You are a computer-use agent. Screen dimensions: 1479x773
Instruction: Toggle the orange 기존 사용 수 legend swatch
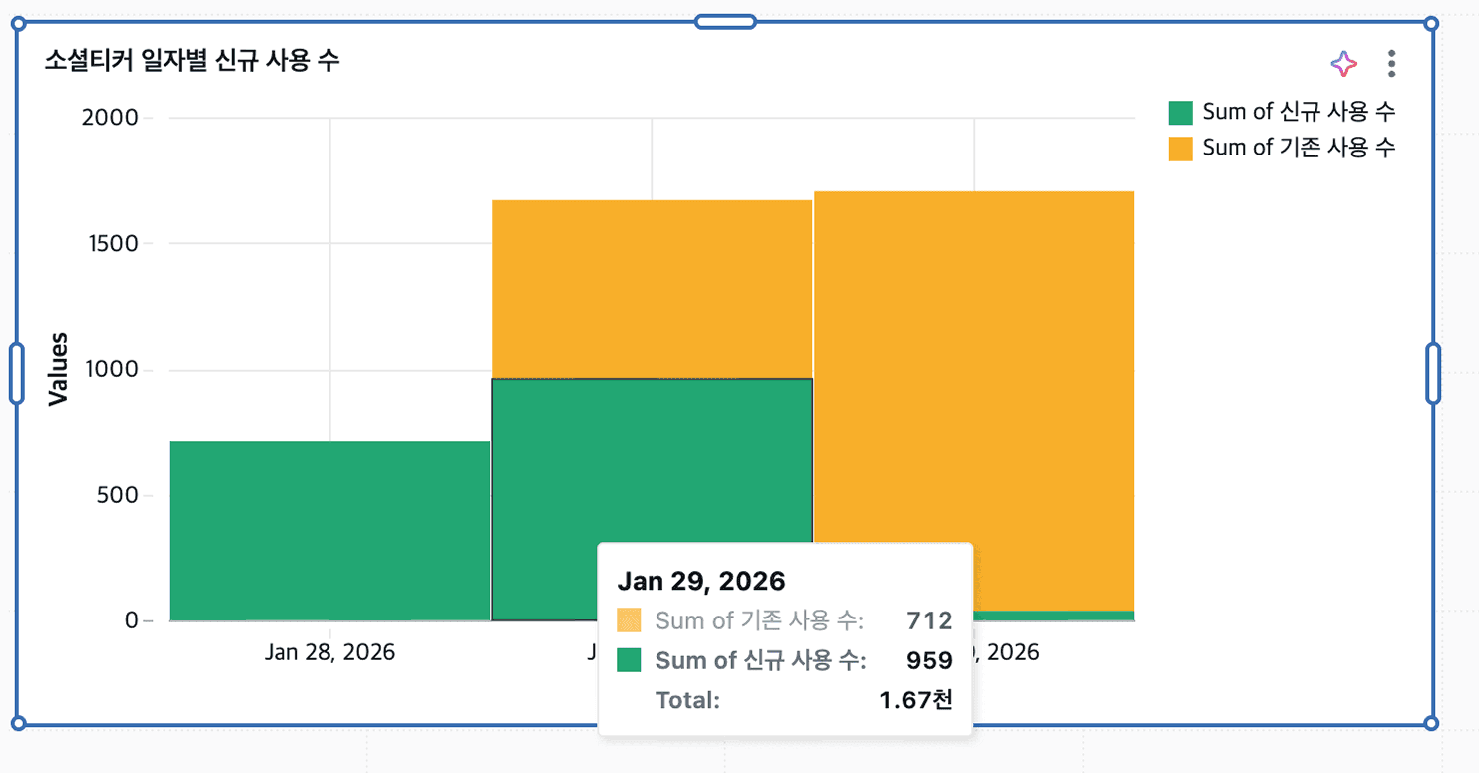[1180, 149]
